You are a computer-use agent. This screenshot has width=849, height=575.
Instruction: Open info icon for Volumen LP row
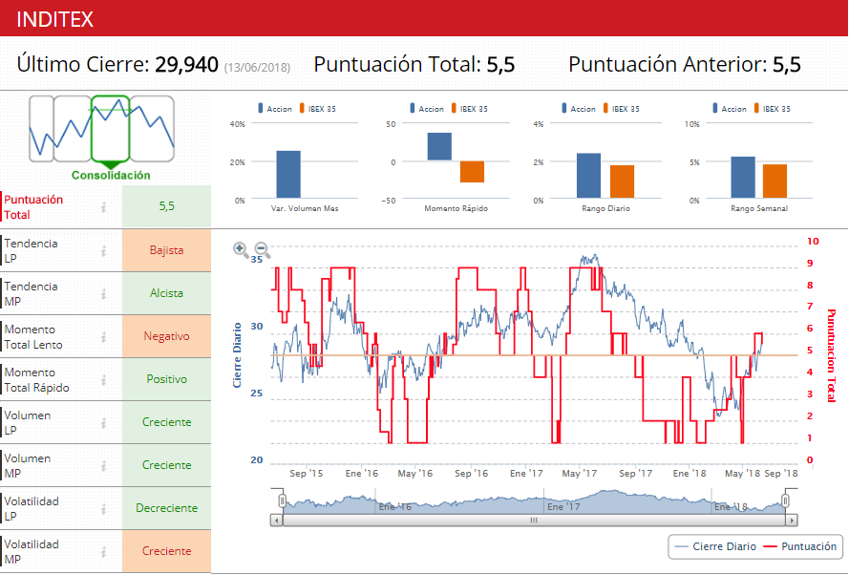tap(103, 422)
